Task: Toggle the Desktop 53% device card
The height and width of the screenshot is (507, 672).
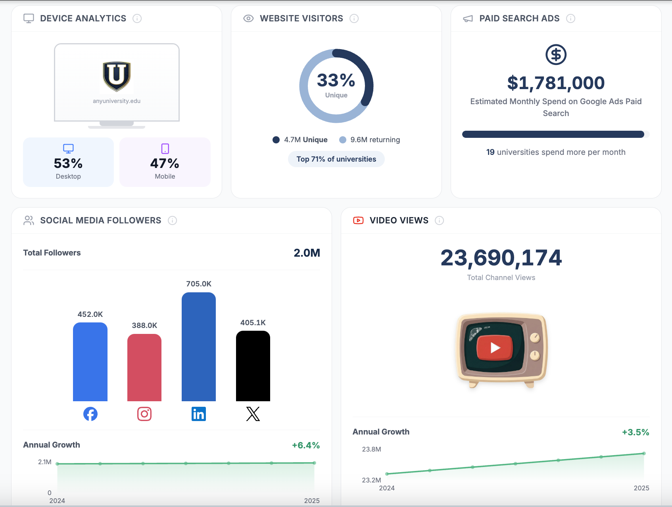Action: [x=68, y=162]
